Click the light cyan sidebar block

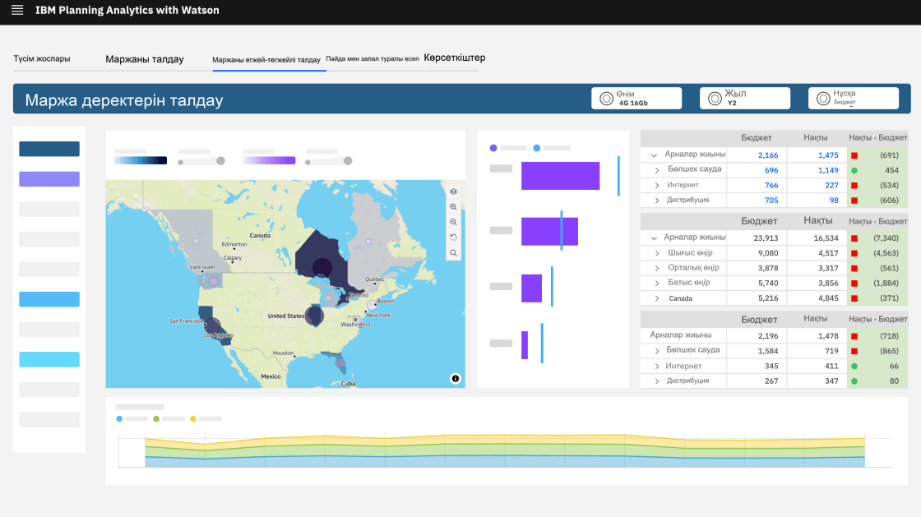pyautogui.click(x=49, y=359)
